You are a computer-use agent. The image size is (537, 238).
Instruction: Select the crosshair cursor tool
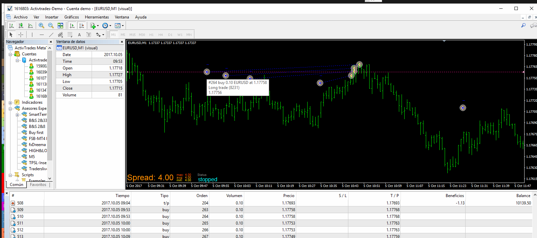coord(21,35)
